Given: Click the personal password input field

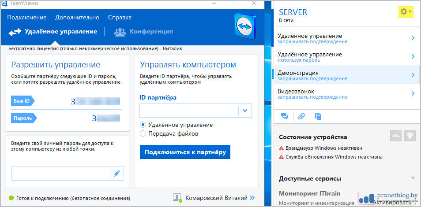Looking at the screenshot, I should (x=61, y=174).
